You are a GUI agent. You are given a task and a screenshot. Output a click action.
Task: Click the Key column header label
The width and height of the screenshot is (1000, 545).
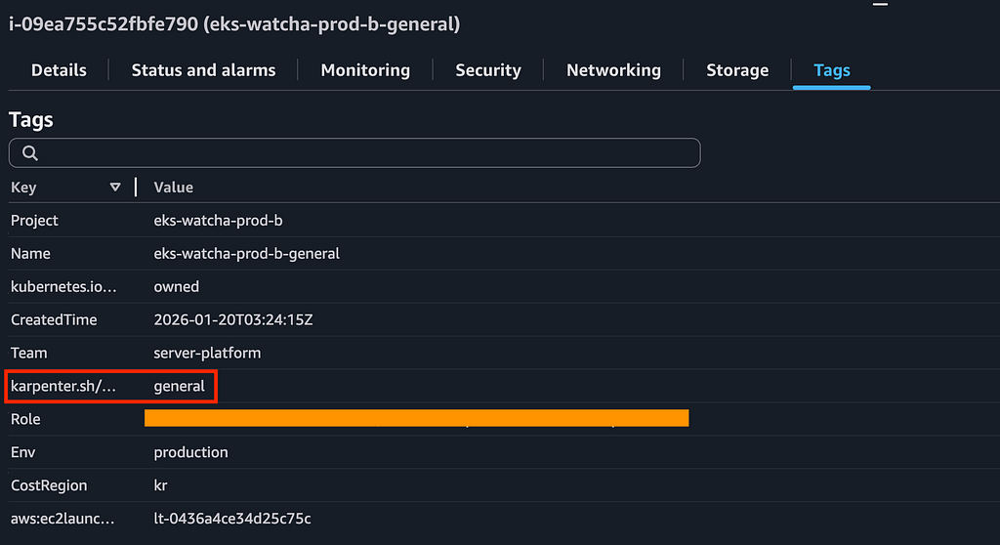23,188
